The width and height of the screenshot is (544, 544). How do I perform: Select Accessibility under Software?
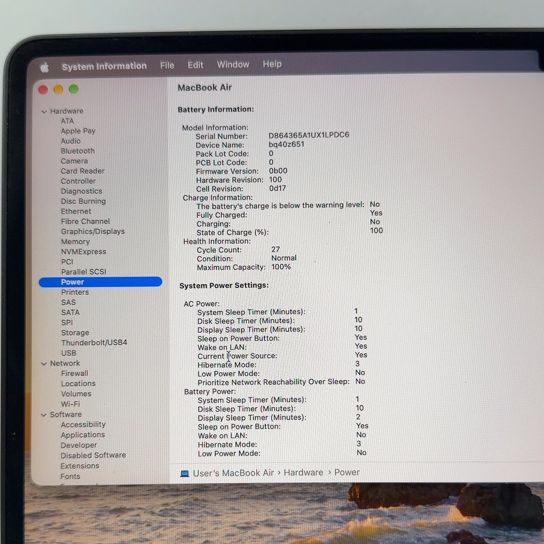coord(83,424)
